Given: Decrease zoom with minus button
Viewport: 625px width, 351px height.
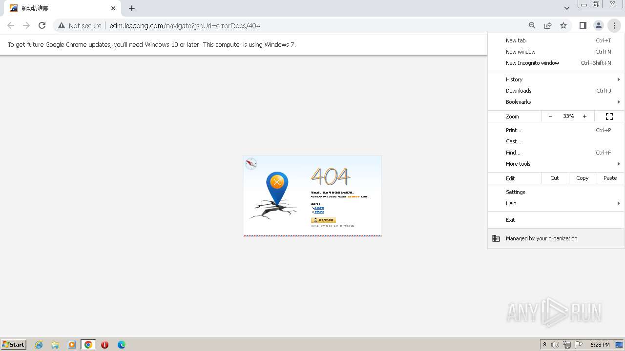Looking at the screenshot, I should pyautogui.click(x=550, y=116).
